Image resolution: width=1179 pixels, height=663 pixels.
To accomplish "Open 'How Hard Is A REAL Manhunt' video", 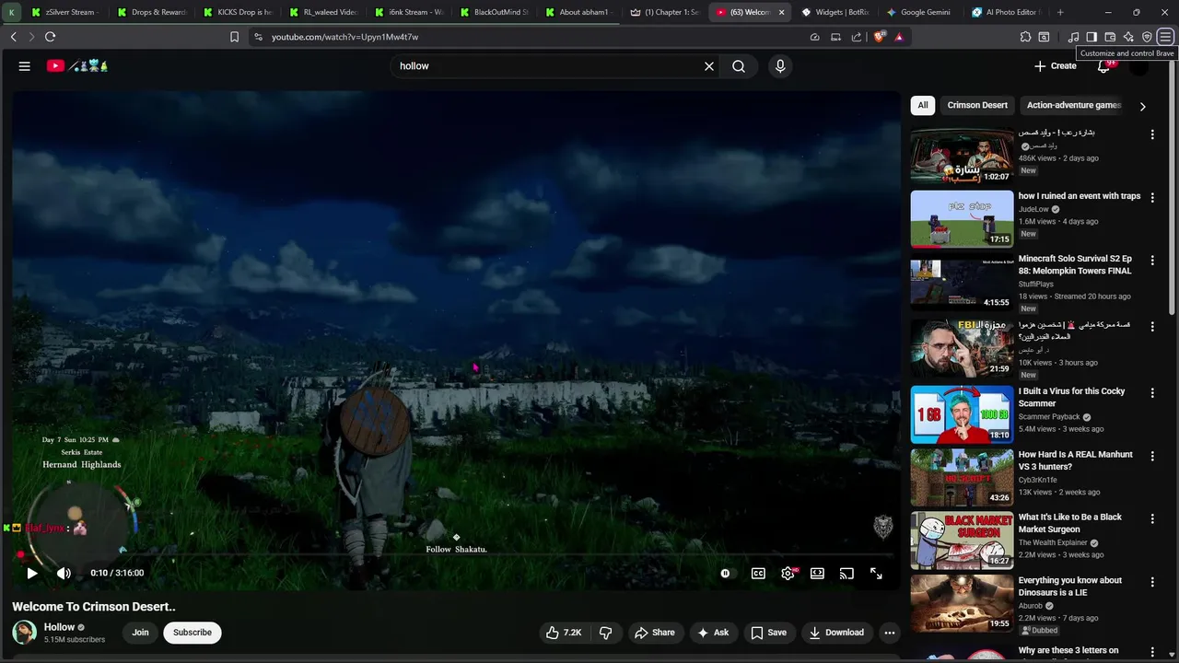I will 1075,460.
